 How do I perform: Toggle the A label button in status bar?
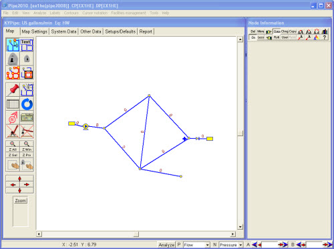tap(248, 244)
